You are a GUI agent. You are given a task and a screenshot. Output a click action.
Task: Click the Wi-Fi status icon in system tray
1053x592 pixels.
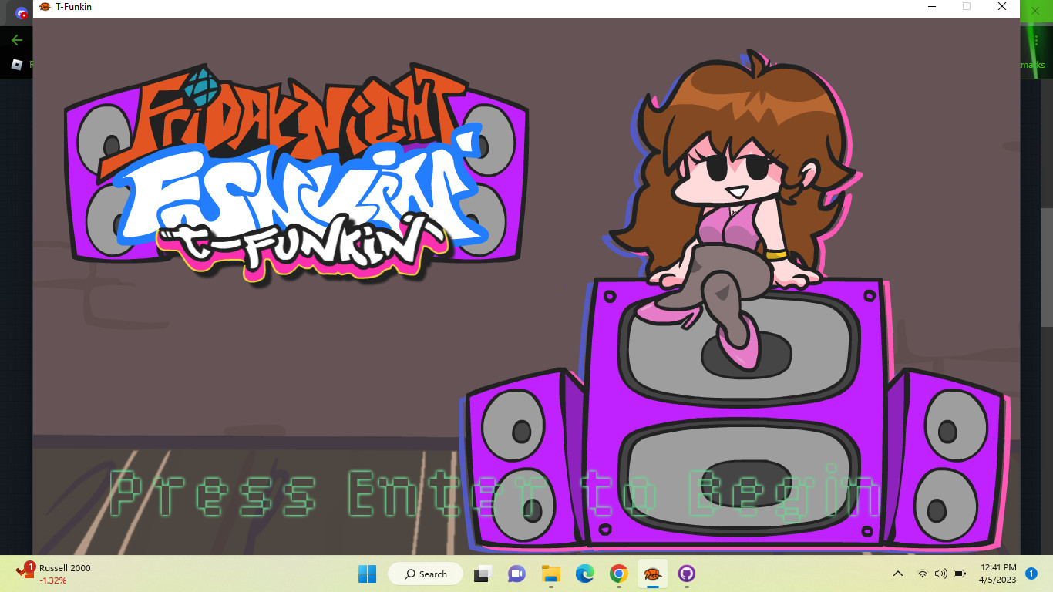coord(923,573)
